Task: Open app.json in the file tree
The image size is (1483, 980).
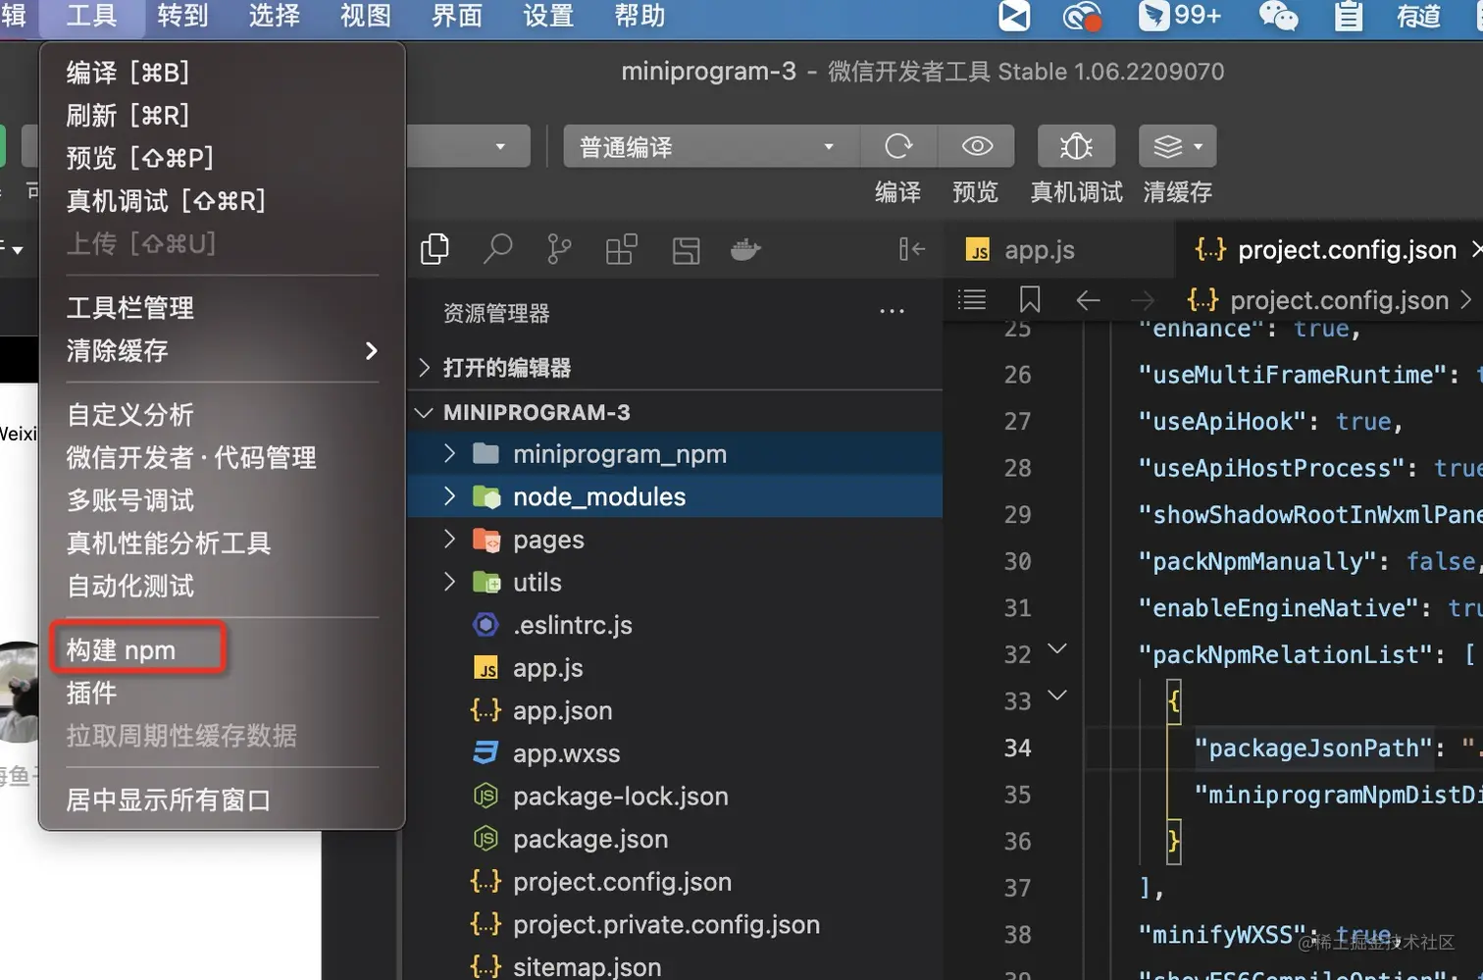Action: (x=677, y=710)
